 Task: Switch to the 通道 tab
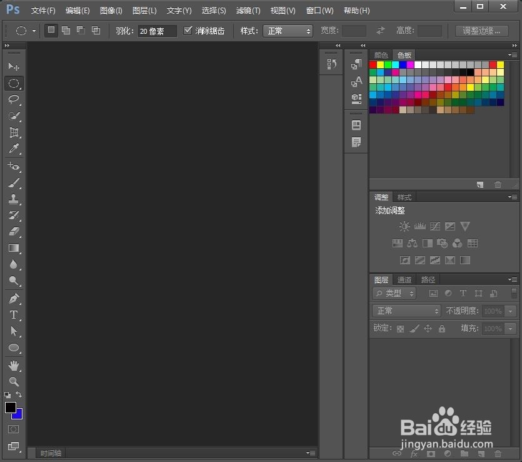(404, 280)
